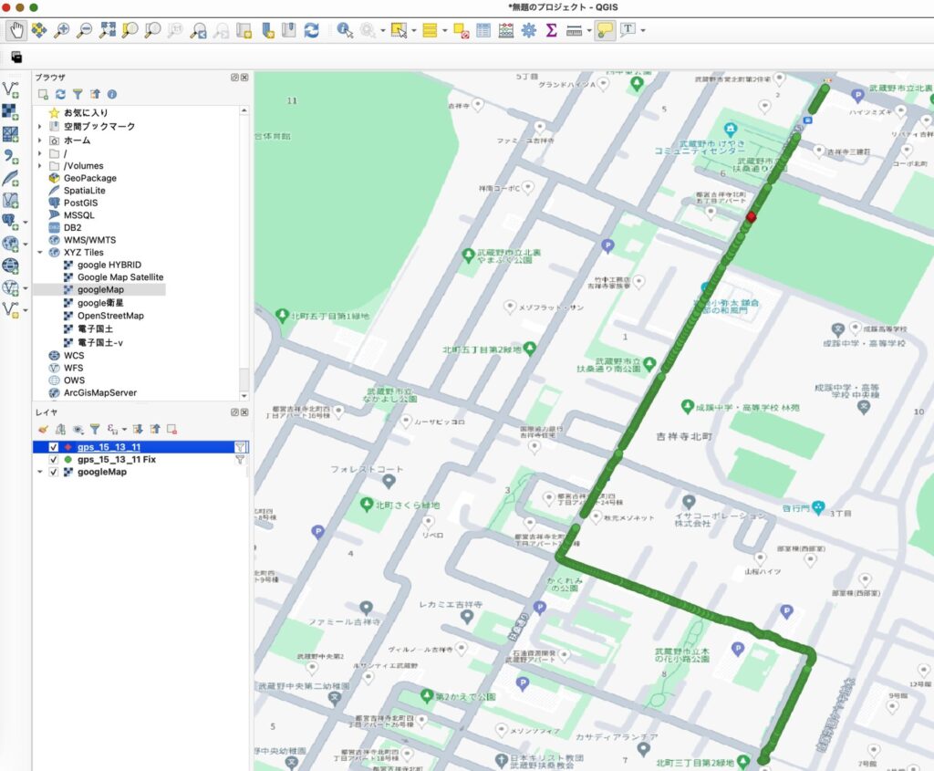934x771 pixels.
Task: Open Processing Toolbox gear icon
Action: (x=528, y=30)
